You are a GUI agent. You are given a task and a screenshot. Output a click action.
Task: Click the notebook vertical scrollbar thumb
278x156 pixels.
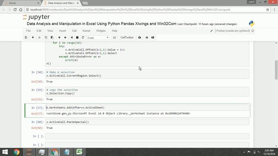[276, 70]
